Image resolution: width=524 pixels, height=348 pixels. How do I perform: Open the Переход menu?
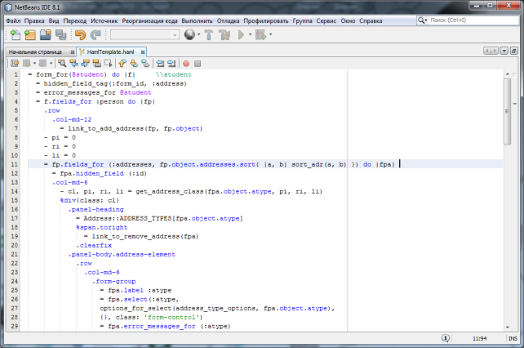[75, 20]
